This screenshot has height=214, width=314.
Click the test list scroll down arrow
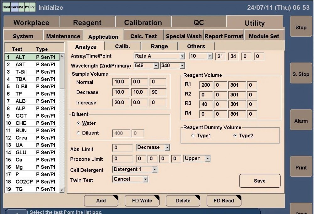point(62,190)
